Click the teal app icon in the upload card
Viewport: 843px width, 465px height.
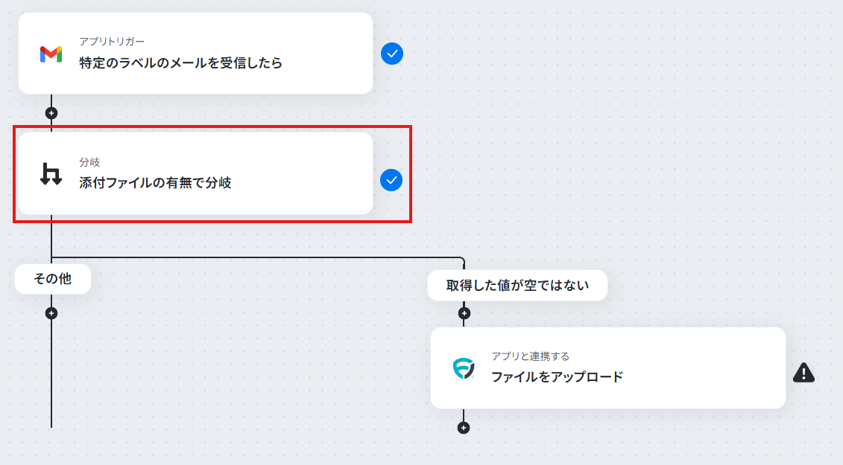[464, 368]
